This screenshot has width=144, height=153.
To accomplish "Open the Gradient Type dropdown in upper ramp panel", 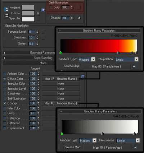I will pos(93,59).
